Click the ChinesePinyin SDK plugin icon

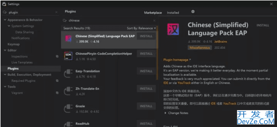click(68, 56)
